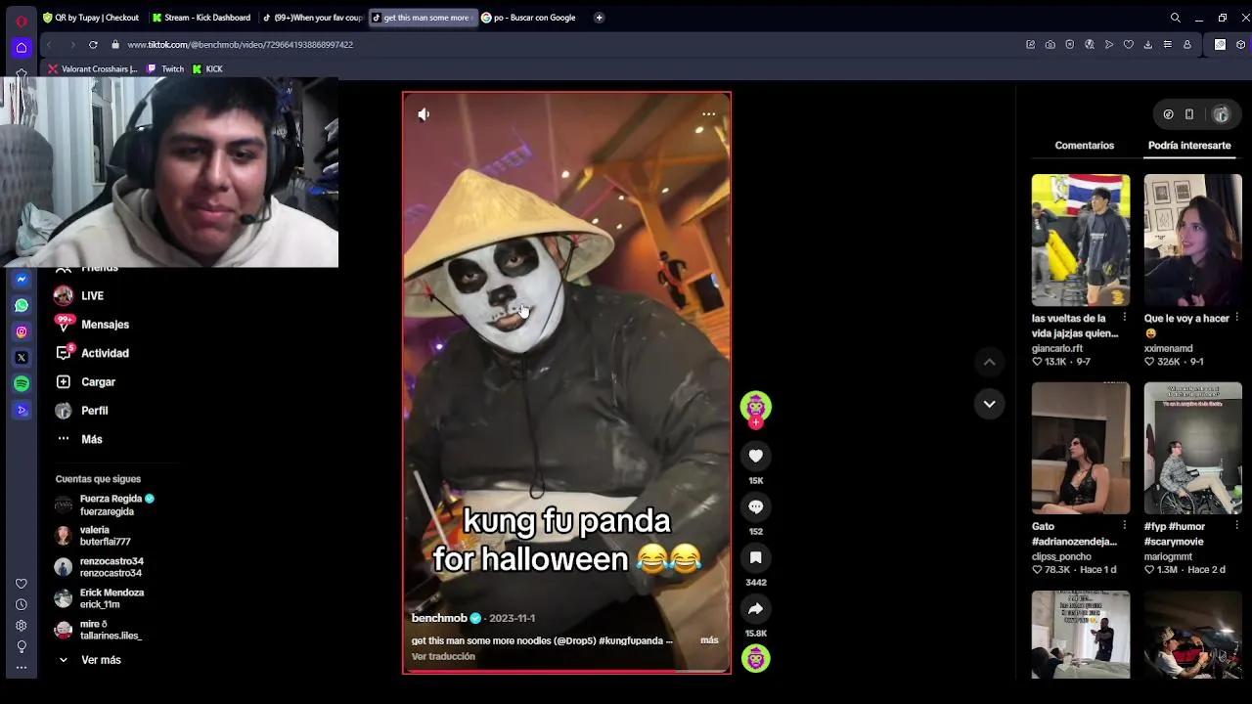Search tabs with magnifier icon
Image resolution: width=1252 pixels, height=704 pixels.
coord(1176,18)
